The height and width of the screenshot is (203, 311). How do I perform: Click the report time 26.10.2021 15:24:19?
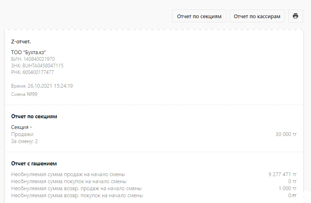[x=50, y=86]
